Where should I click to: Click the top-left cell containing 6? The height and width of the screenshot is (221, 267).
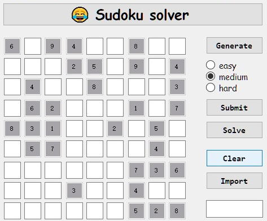tap(12, 46)
